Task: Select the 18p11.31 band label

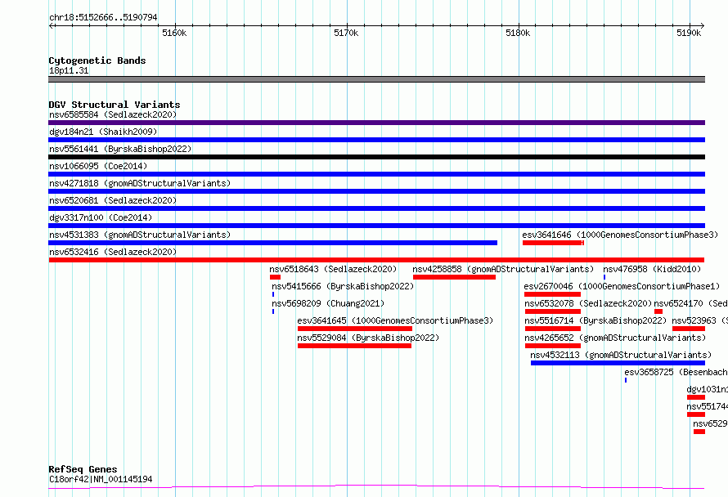Action: click(x=69, y=70)
